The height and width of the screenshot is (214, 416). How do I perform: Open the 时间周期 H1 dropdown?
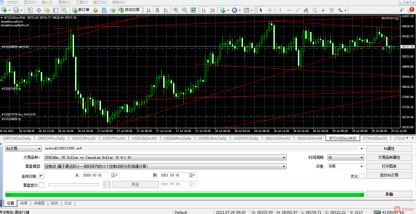click(346, 157)
